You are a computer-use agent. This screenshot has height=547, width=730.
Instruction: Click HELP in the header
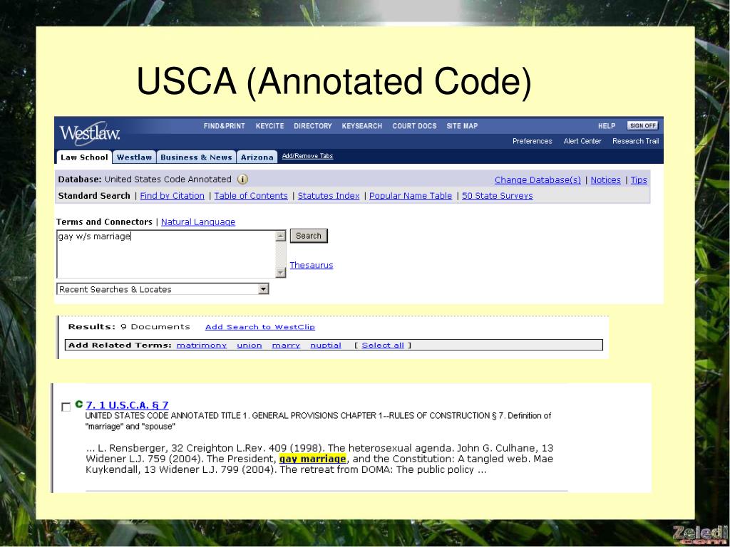[607, 126]
